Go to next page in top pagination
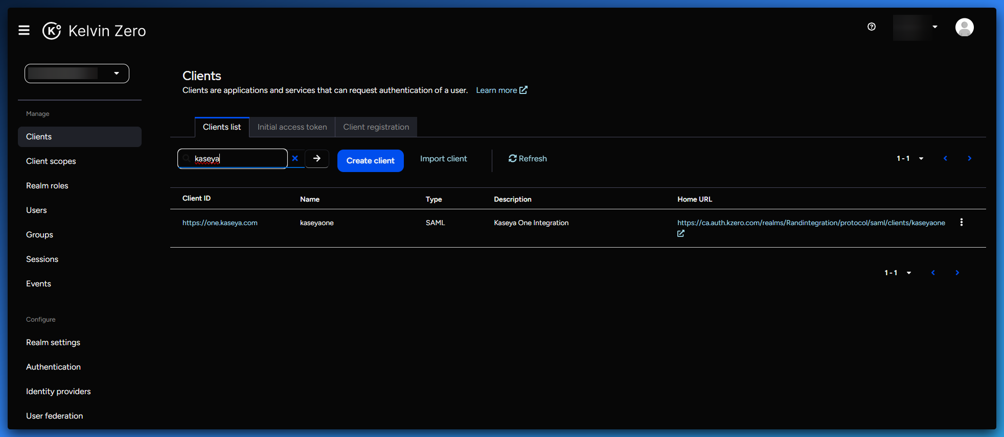Viewport: 1004px width, 437px height. pyautogui.click(x=969, y=158)
